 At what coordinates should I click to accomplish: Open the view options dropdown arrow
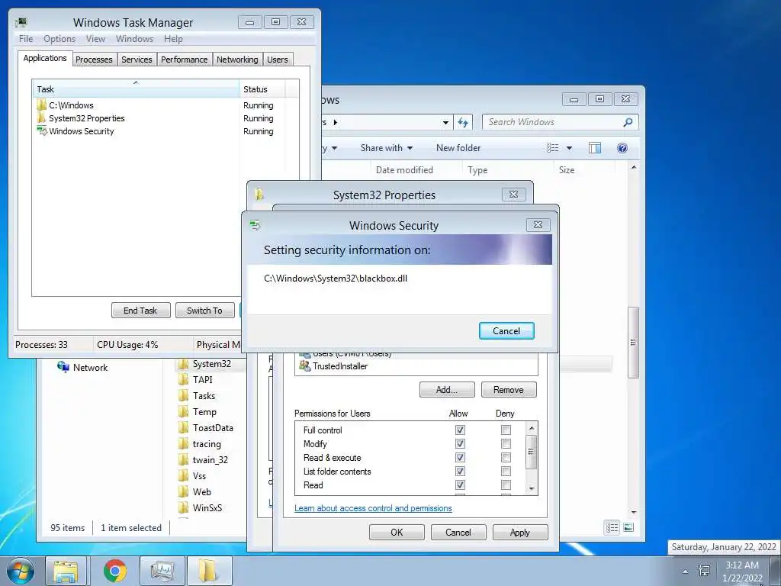[569, 148]
